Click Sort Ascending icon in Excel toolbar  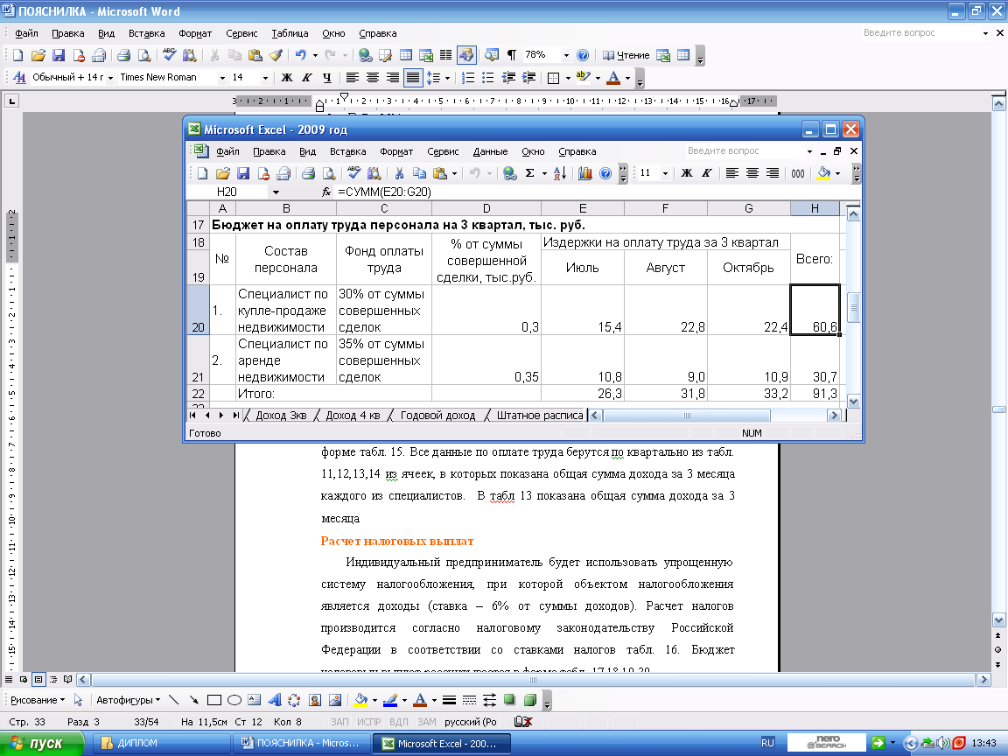561,173
